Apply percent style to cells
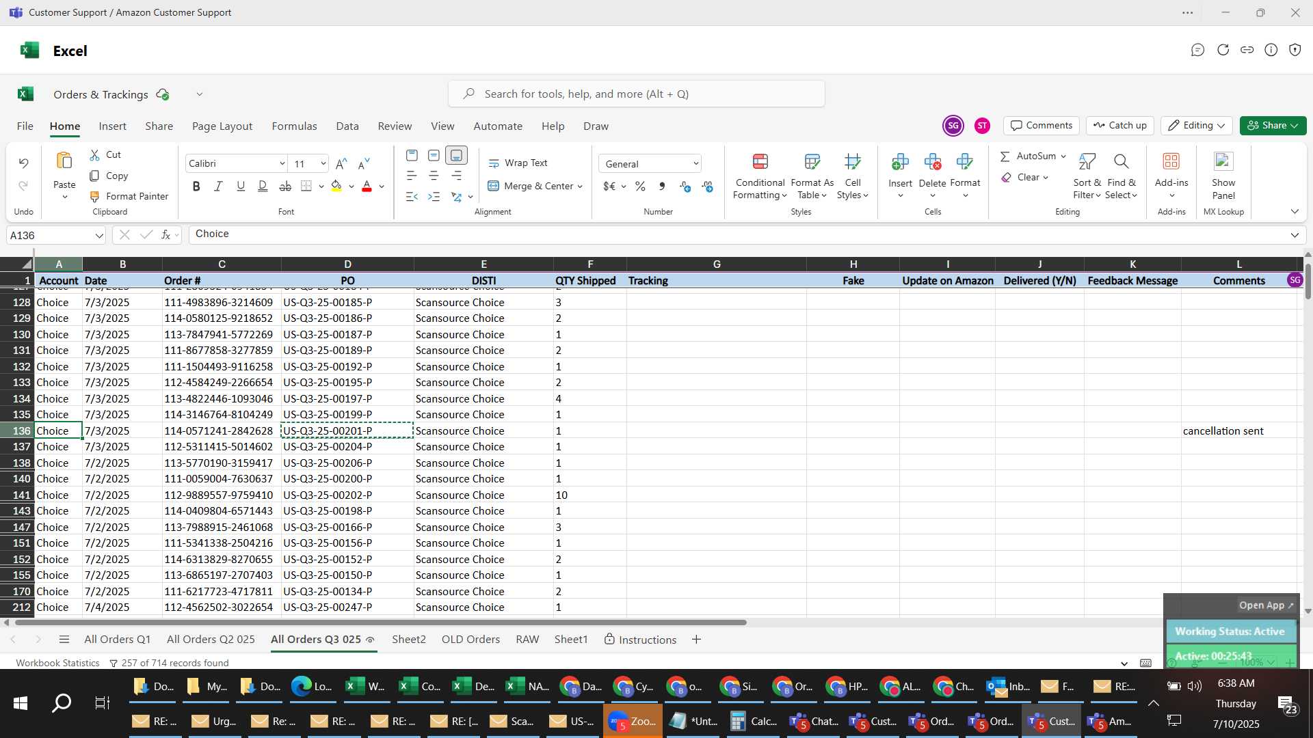 tap(640, 186)
